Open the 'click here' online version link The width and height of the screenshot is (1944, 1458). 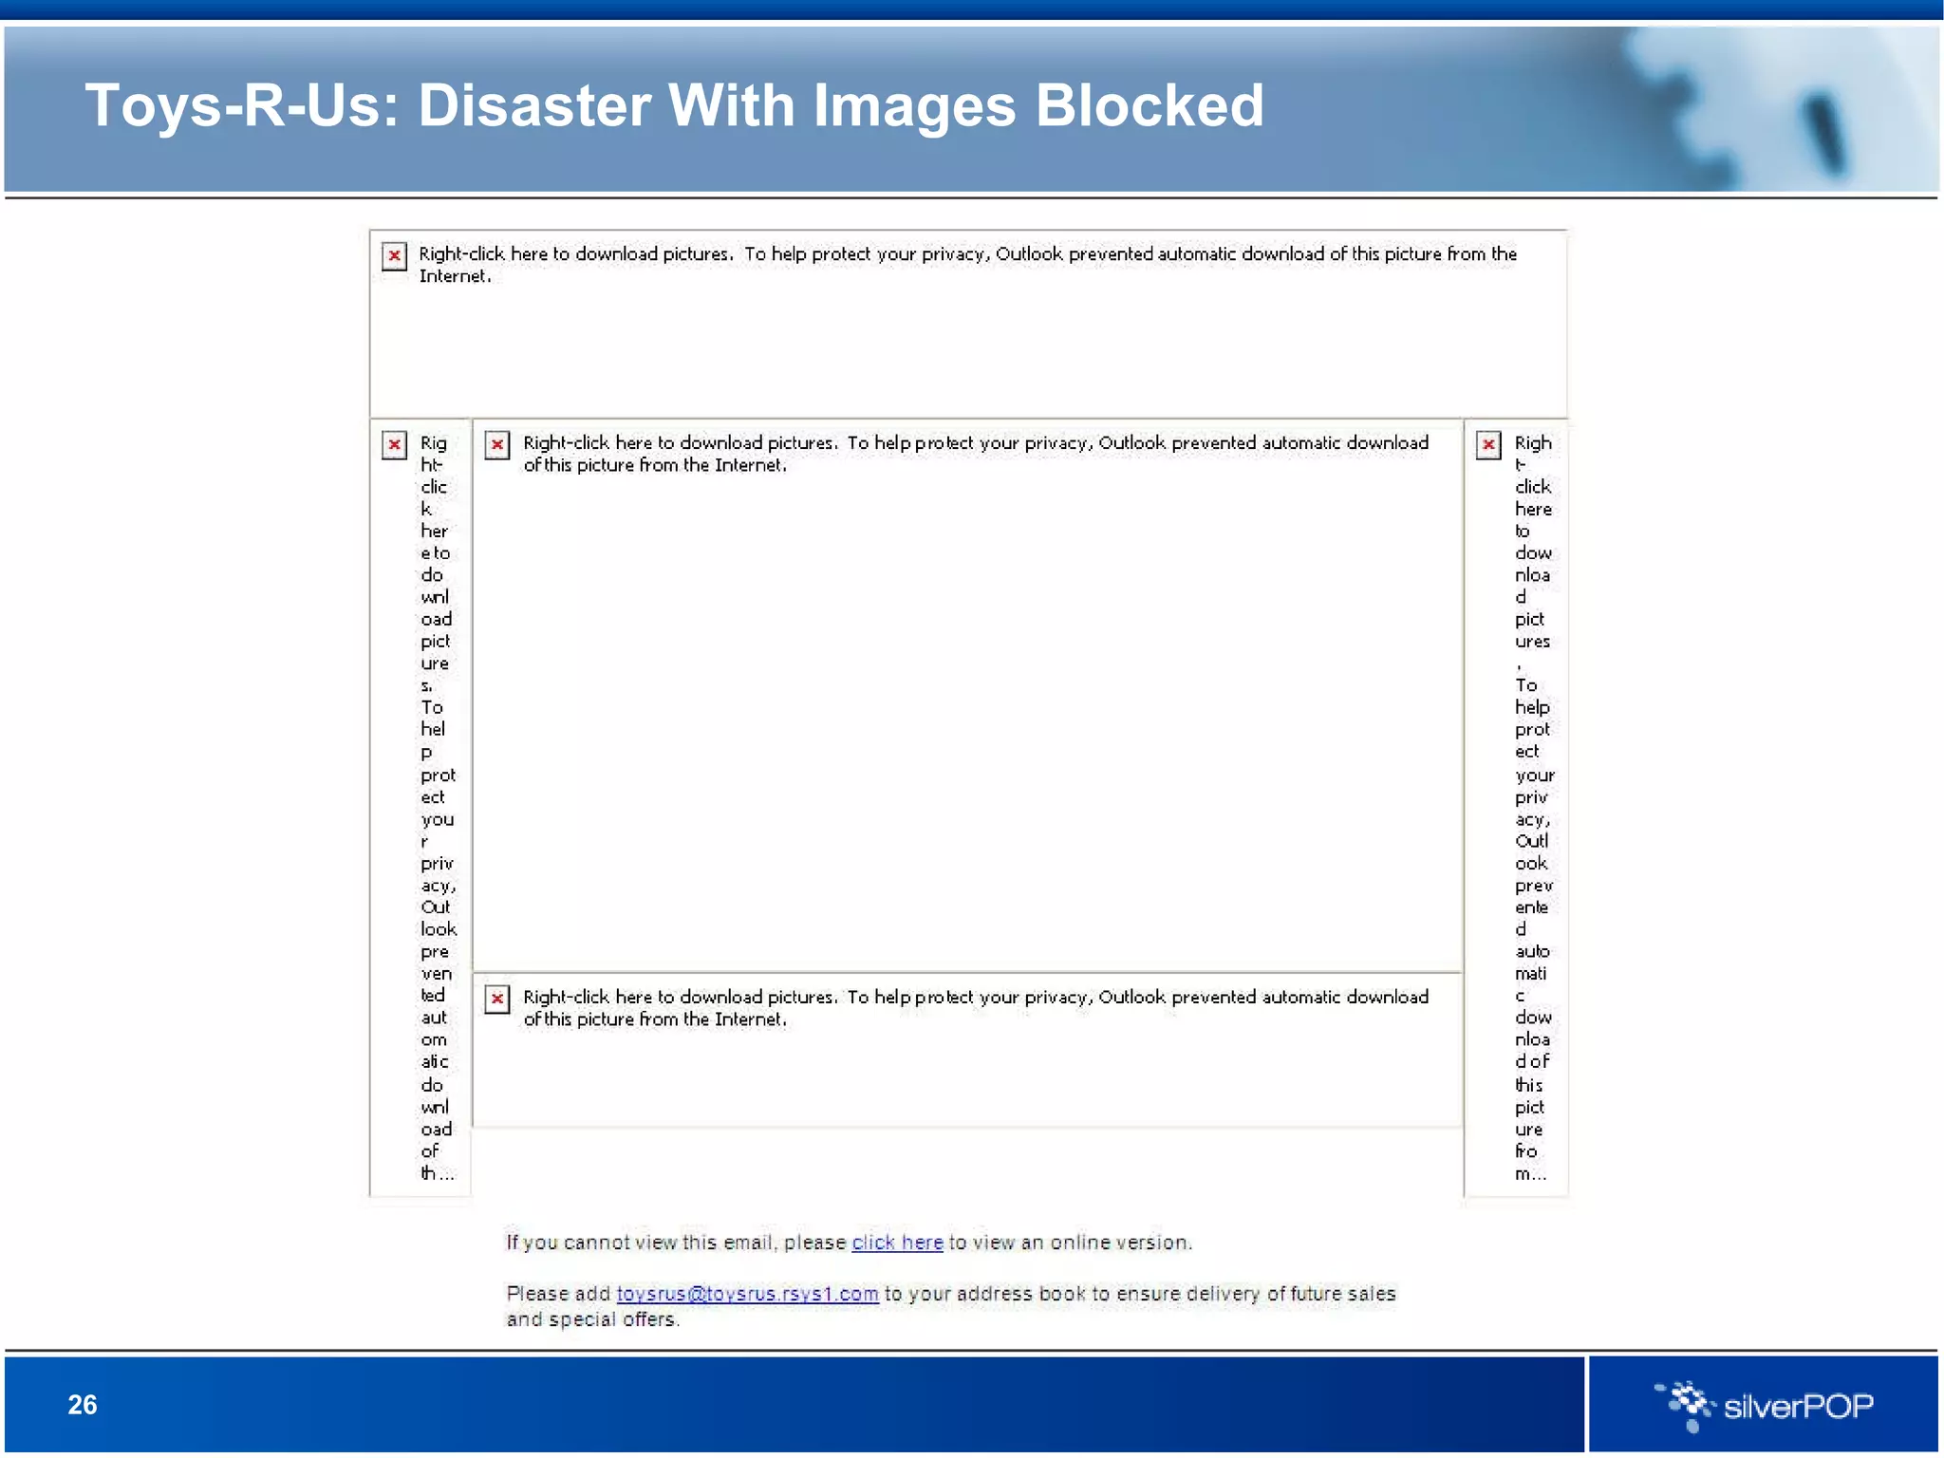point(897,1243)
